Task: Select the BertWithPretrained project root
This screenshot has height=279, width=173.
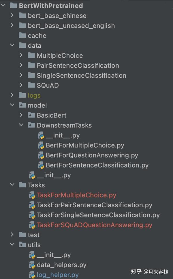Action: 51,5
